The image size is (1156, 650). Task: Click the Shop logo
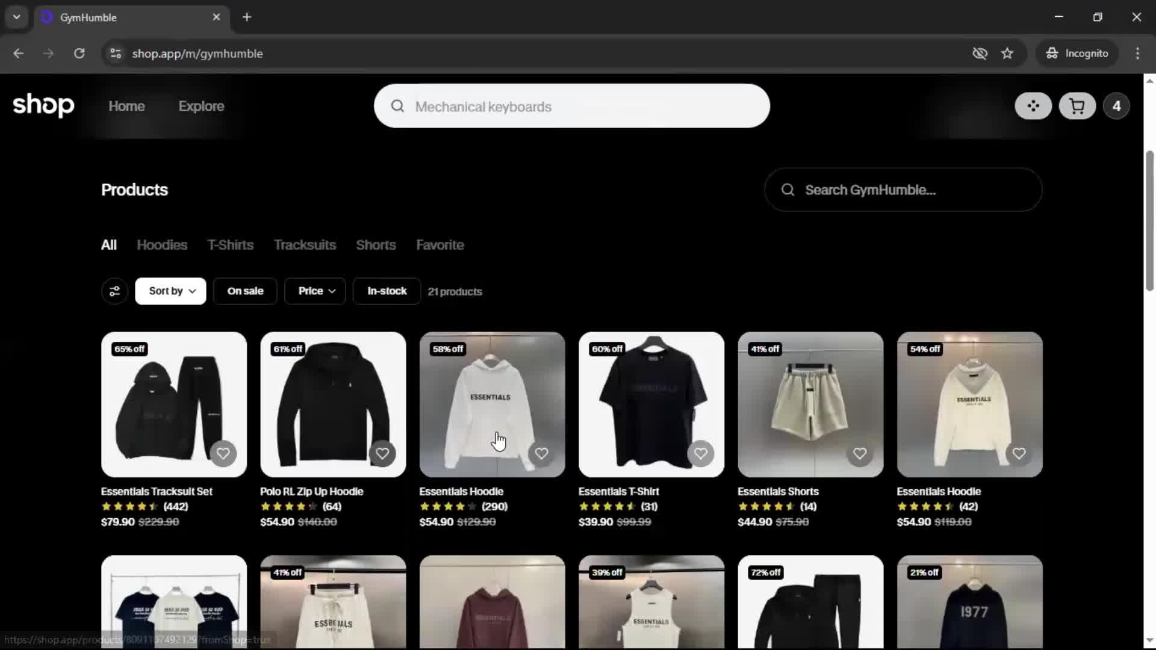43,106
